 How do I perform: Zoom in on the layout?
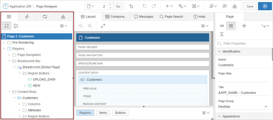point(90,26)
